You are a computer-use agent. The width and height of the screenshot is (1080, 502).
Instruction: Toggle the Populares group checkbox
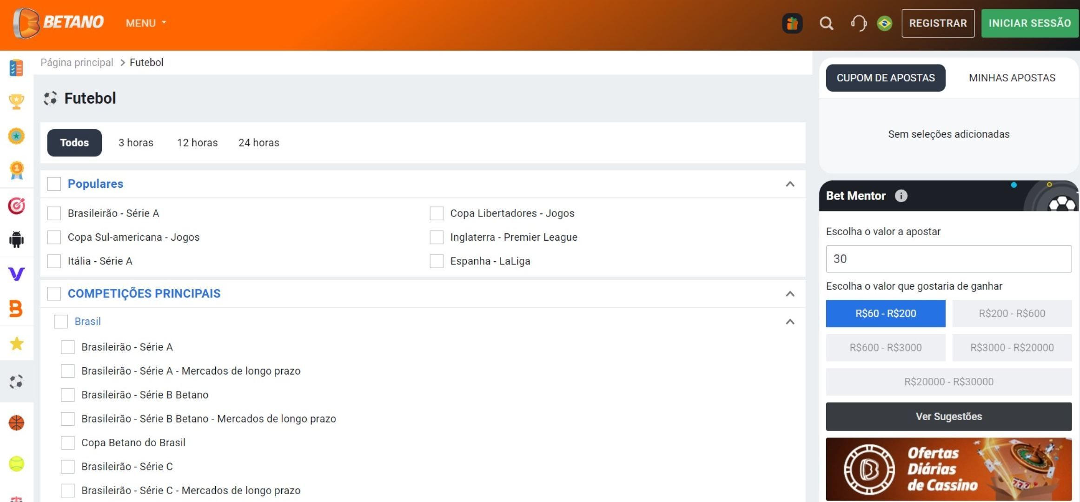[x=54, y=184]
